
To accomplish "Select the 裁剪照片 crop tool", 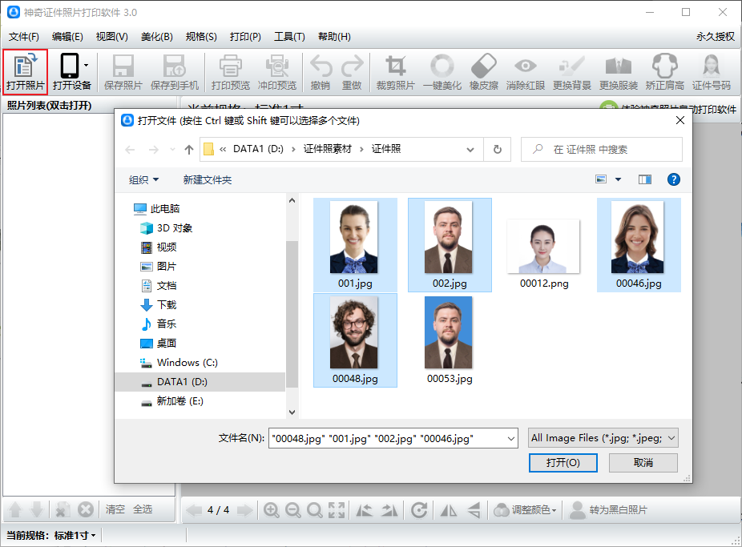I will (x=396, y=72).
